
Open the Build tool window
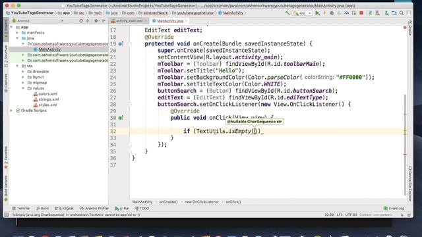click(x=42, y=208)
